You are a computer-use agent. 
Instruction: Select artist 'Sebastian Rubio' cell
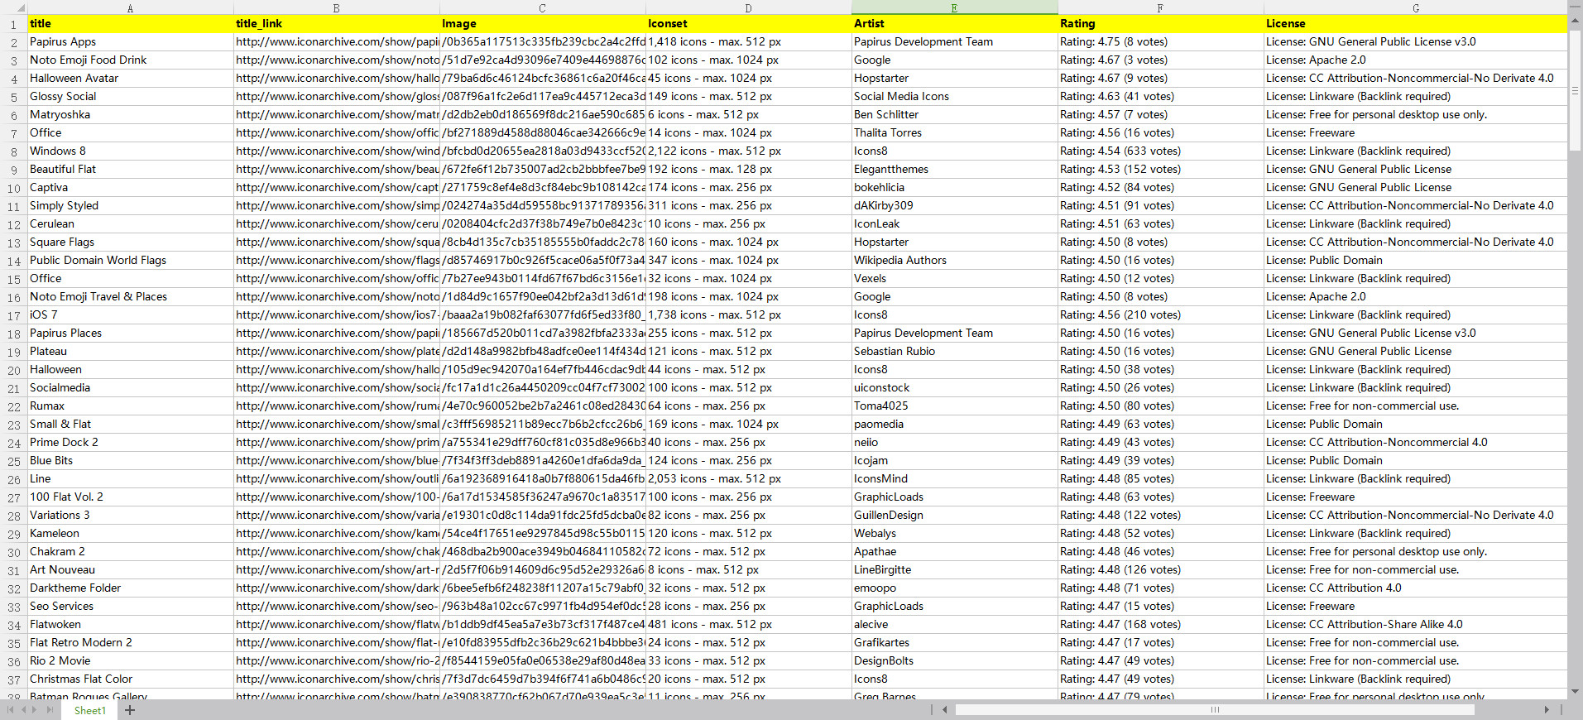(954, 352)
